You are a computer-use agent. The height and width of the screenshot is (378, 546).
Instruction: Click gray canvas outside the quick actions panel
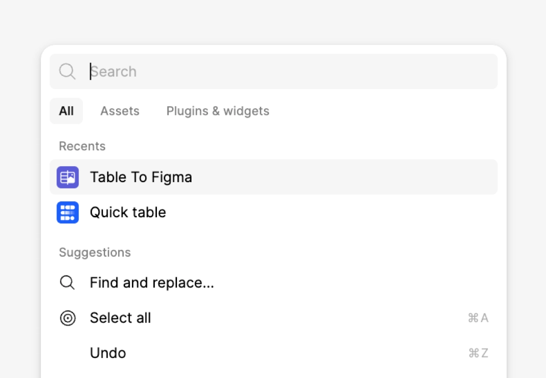273,20
